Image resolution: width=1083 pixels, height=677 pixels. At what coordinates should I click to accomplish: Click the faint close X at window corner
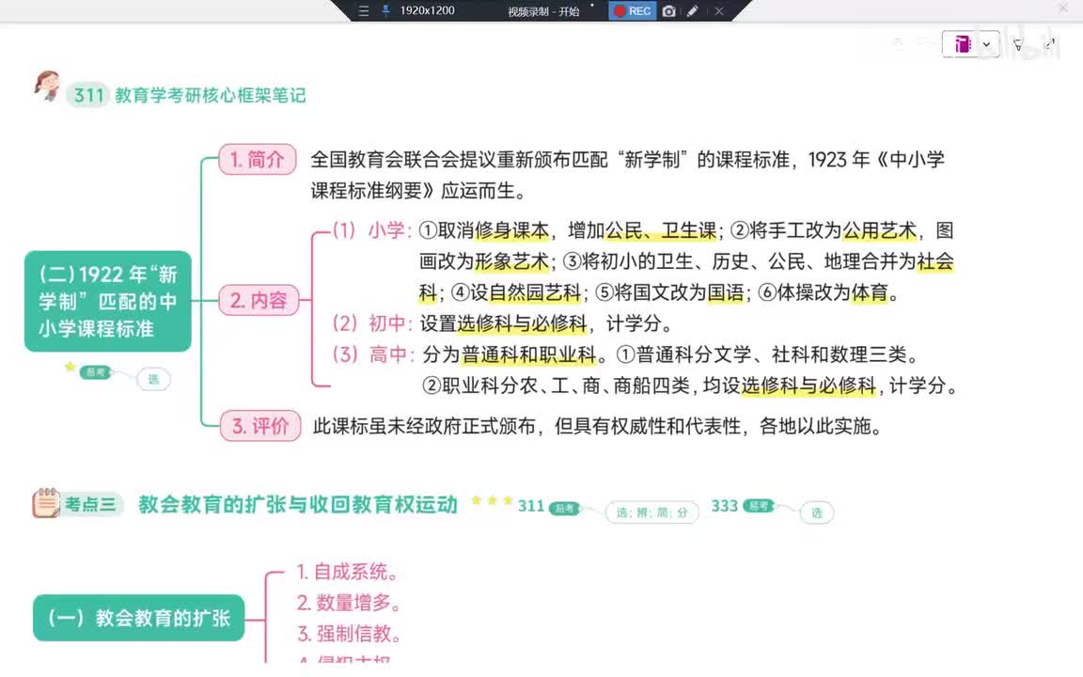(1063, 8)
